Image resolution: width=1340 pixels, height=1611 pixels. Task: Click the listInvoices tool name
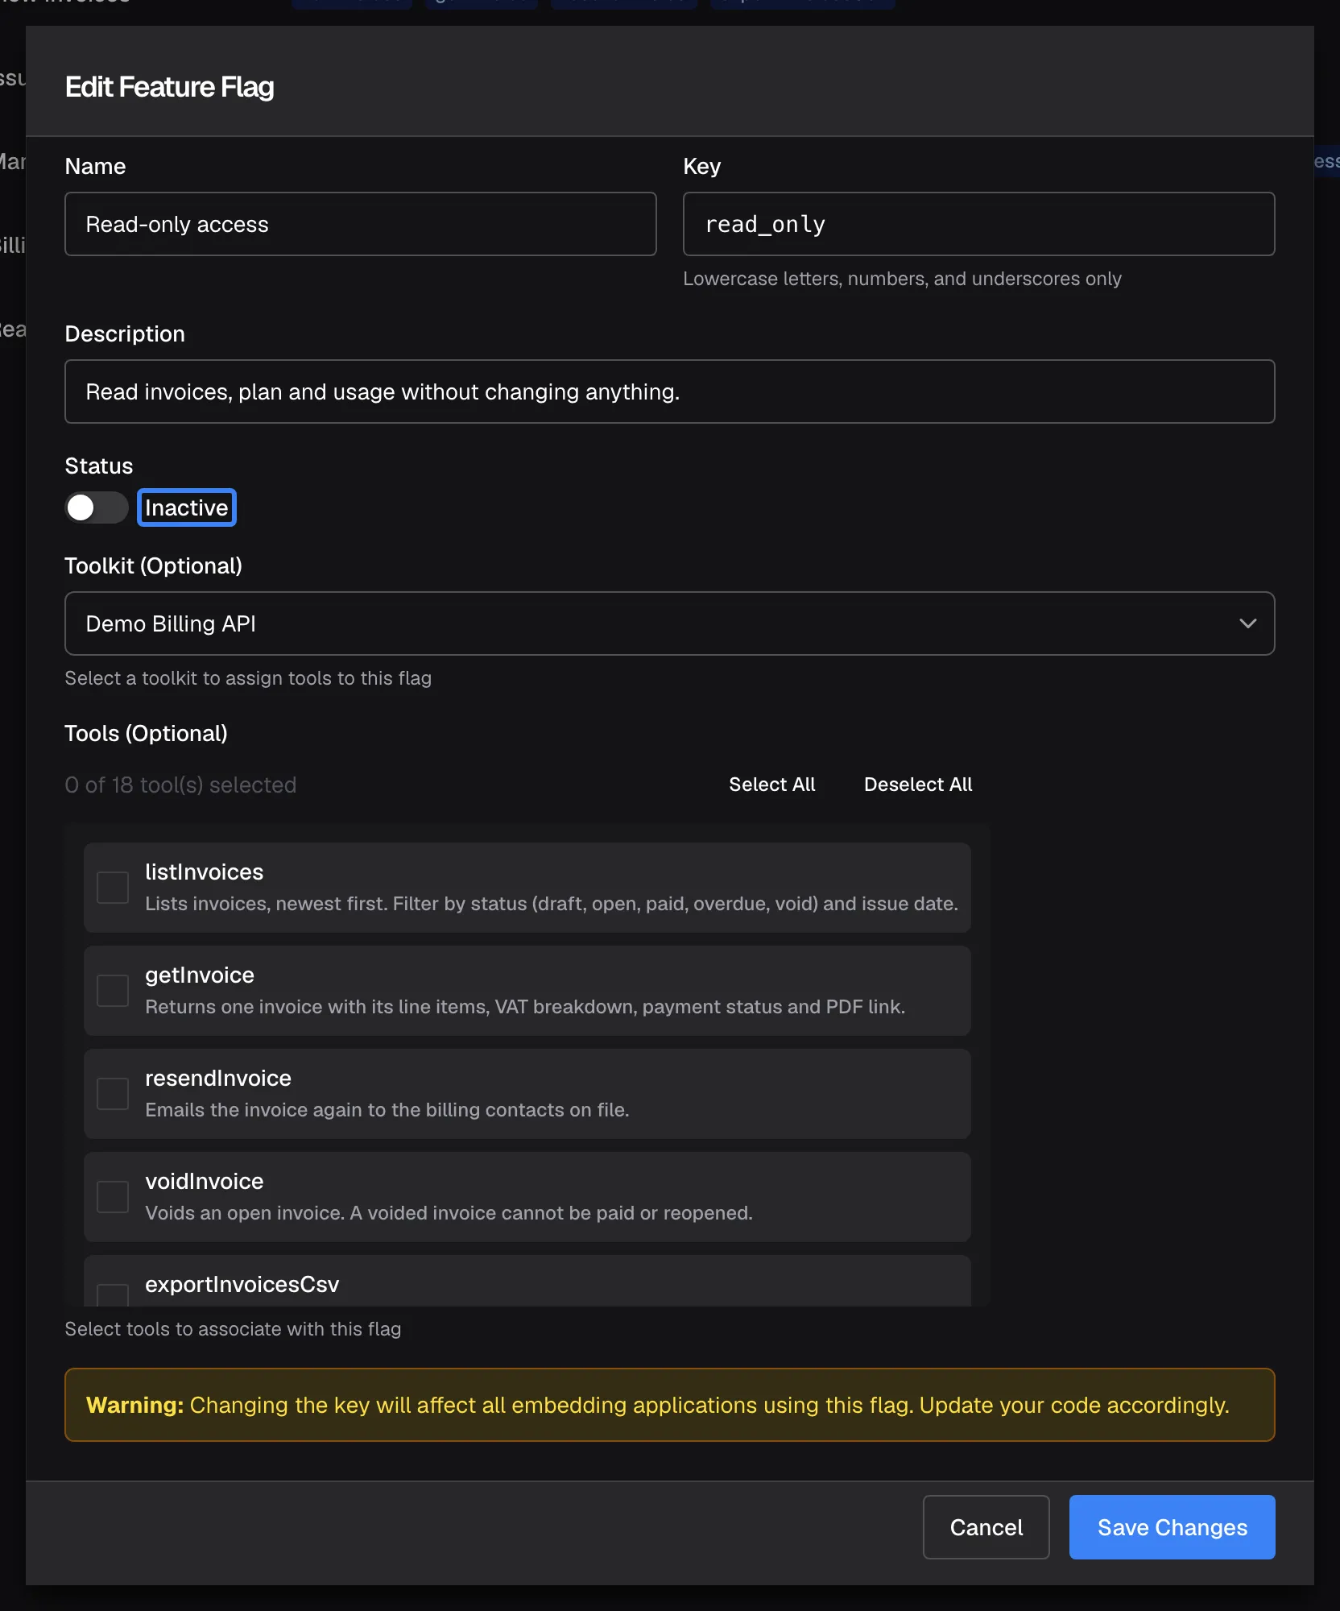[205, 872]
